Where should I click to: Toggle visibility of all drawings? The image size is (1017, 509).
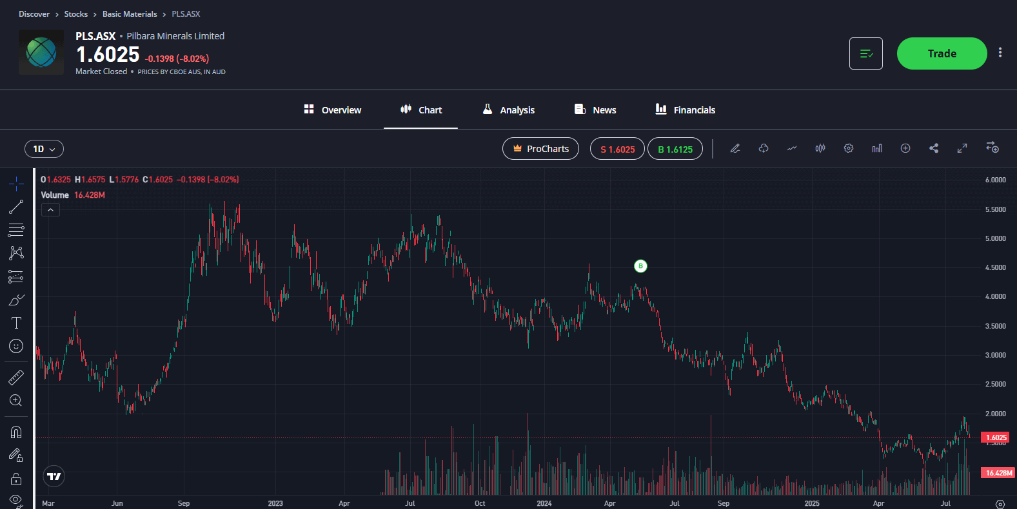click(x=16, y=501)
